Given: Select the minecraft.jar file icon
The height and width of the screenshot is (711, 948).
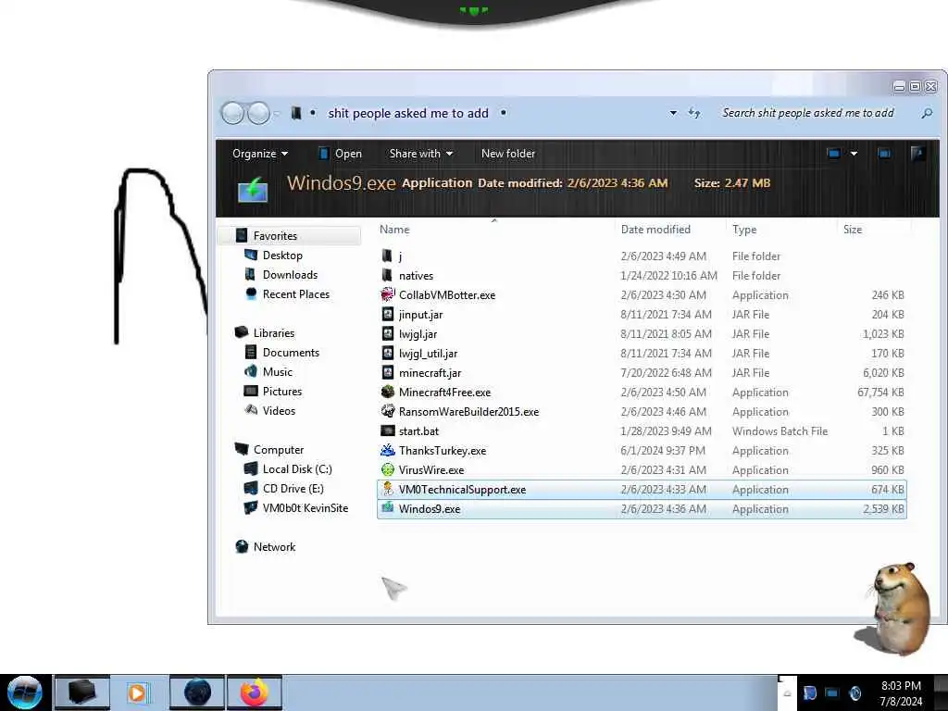Looking at the screenshot, I should coord(388,372).
